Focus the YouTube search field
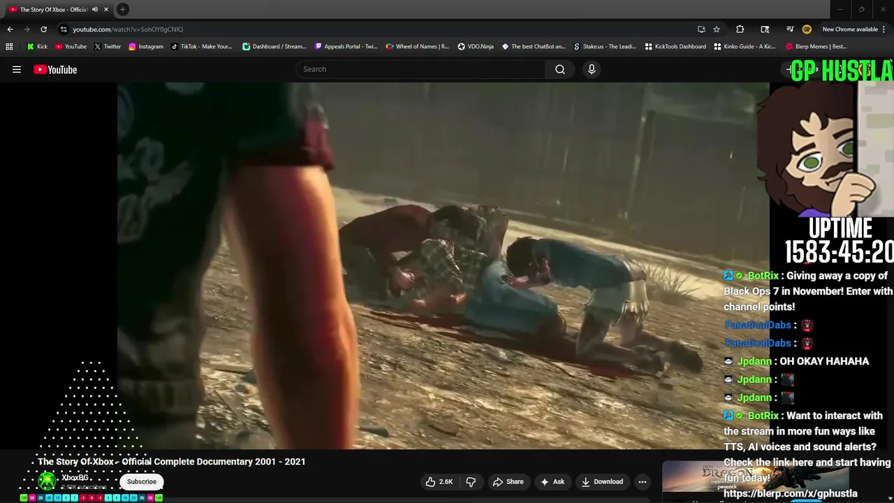Image resolution: width=894 pixels, height=503 pixels. [x=420, y=69]
